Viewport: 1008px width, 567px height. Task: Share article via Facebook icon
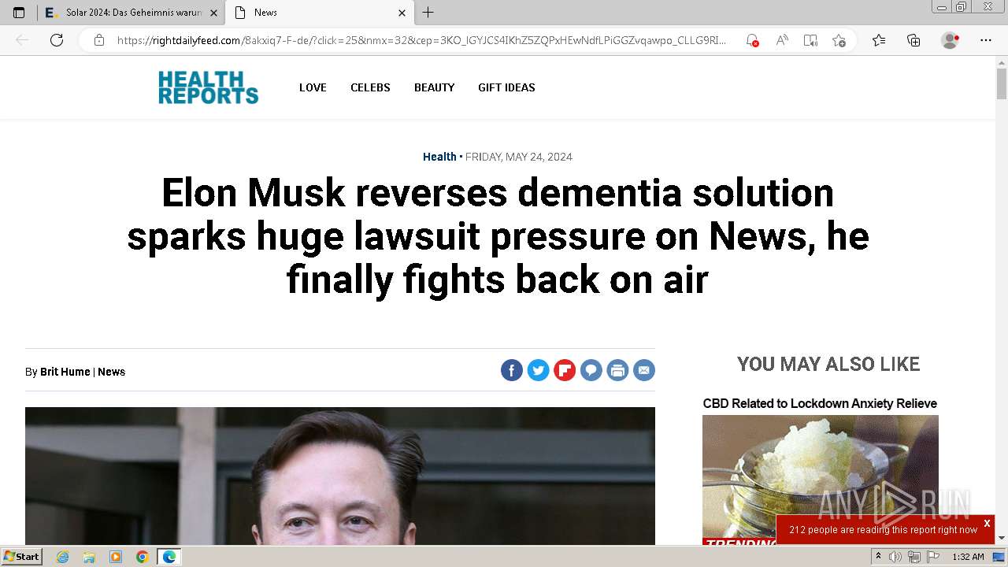tap(512, 370)
